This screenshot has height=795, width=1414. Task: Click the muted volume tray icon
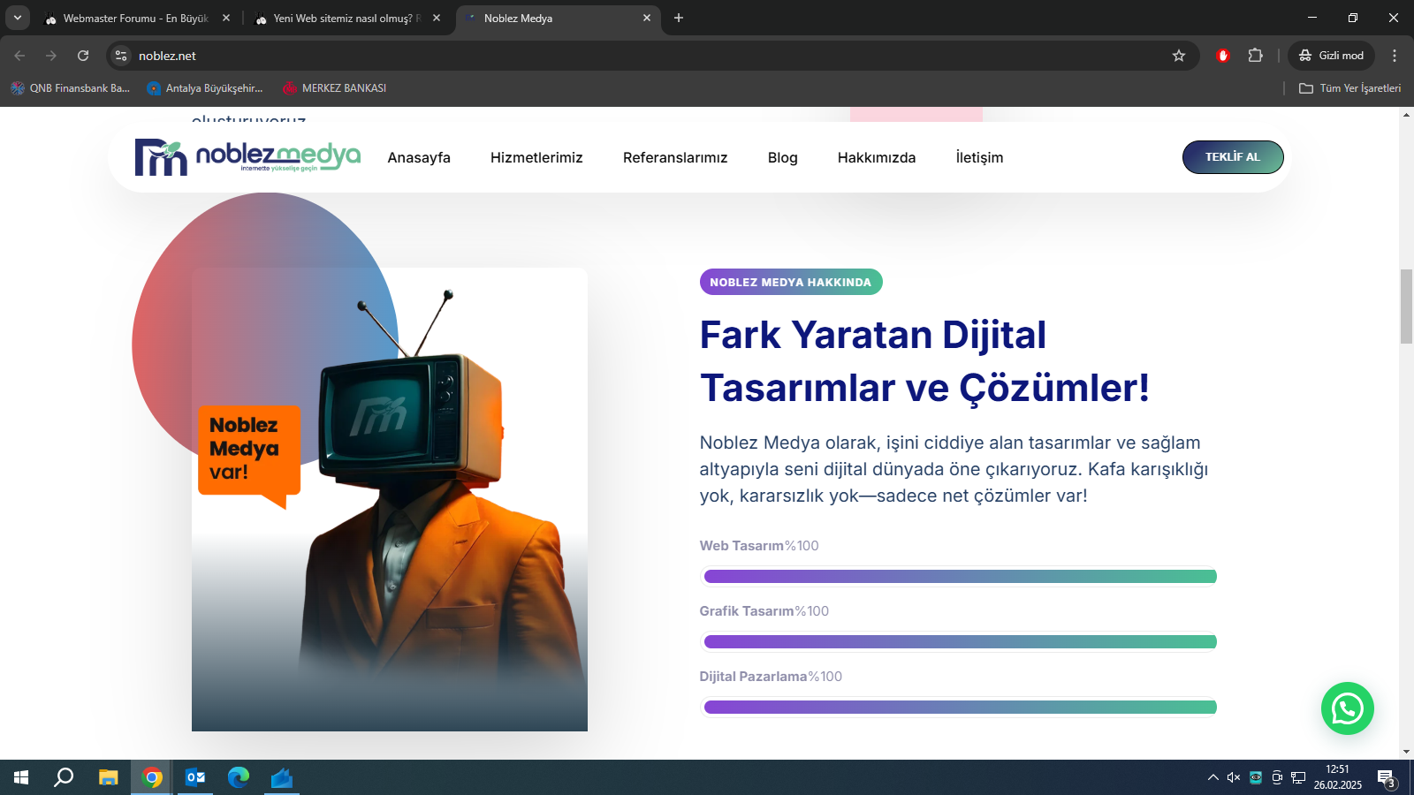tap(1234, 777)
